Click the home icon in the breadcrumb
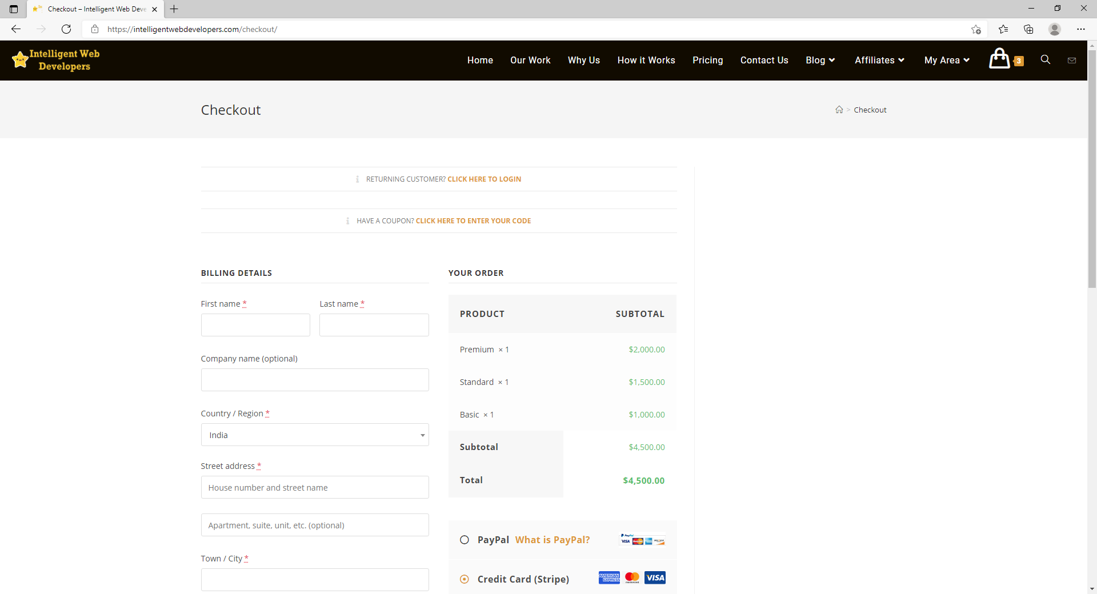Viewport: 1097px width, 594px height. (x=838, y=109)
